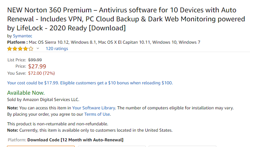The height and width of the screenshot is (147, 253).
Task: Click Download Code [12 Month with Auto-Renewal] text
Action: tap(75, 139)
